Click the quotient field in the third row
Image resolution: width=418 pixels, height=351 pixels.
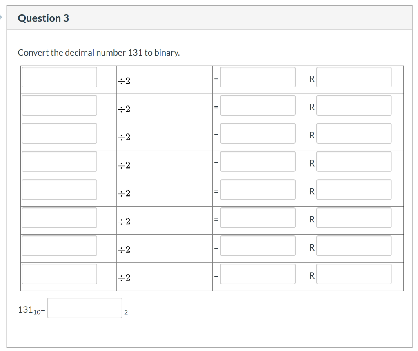[257, 133]
